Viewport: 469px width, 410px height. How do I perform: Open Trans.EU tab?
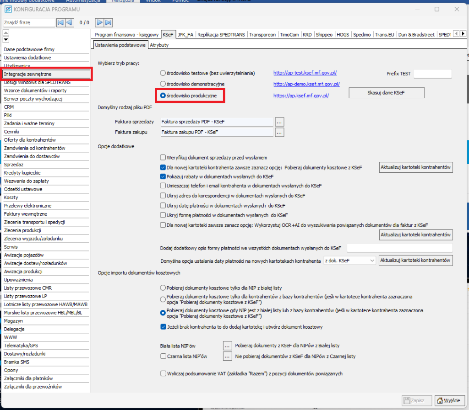click(x=384, y=35)
